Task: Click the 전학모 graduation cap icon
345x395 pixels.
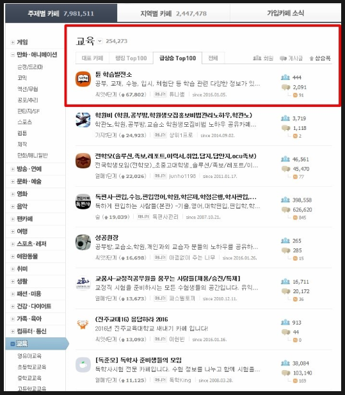Action: click(x=83, y=161)
